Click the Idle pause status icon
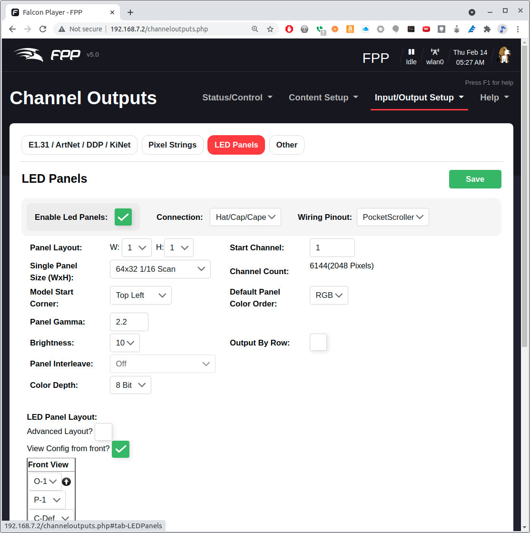Viewport: 530px width, 533px height. click(411, 51)
